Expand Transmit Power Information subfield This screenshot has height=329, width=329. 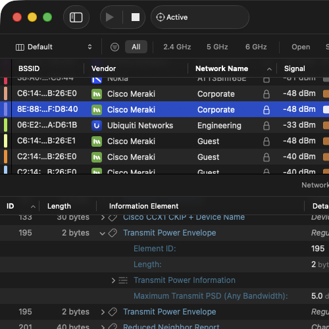click(113, 280)
